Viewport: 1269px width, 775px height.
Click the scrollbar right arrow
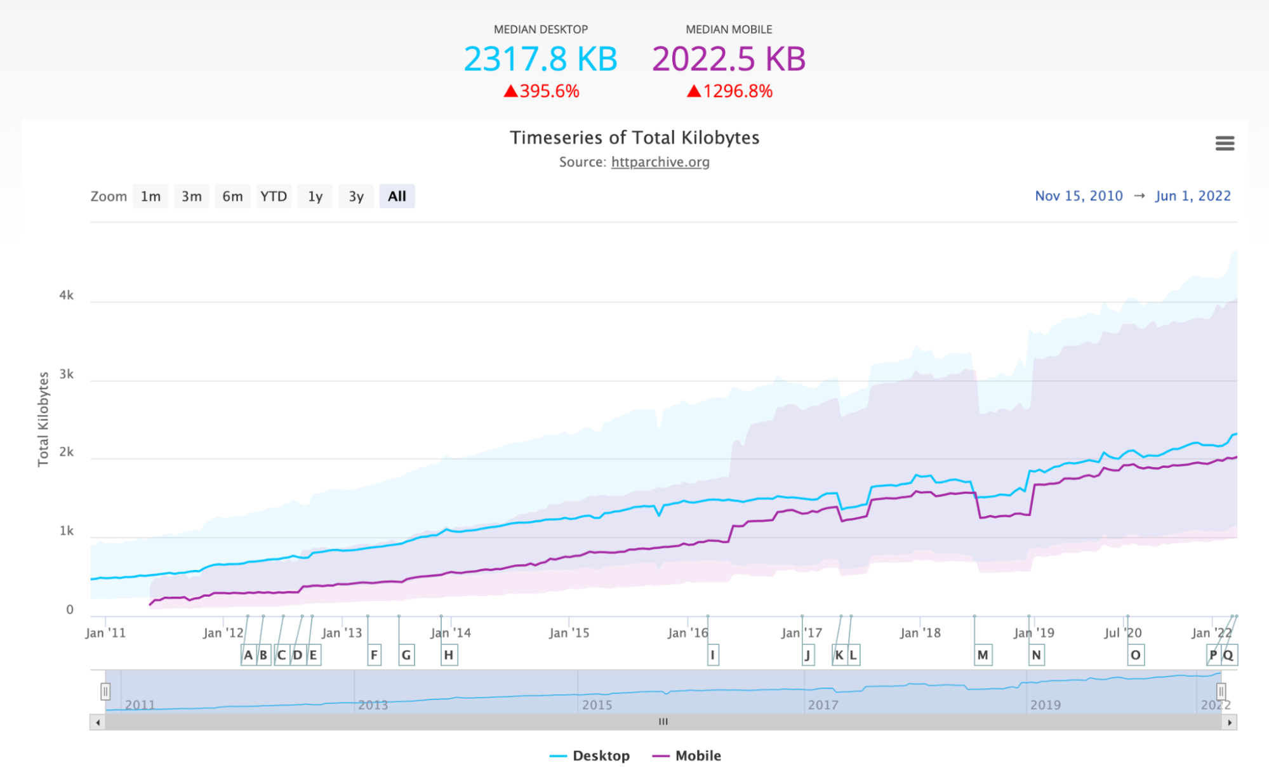click(x=1230, y=722)
